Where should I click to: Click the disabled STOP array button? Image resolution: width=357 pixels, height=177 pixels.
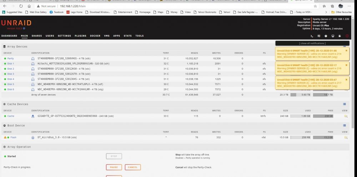114,156
